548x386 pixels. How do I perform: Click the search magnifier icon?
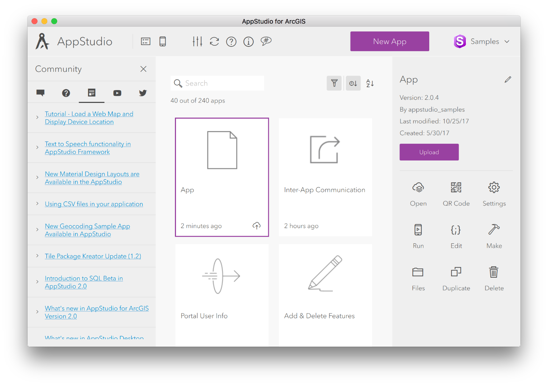click(178, 83)
